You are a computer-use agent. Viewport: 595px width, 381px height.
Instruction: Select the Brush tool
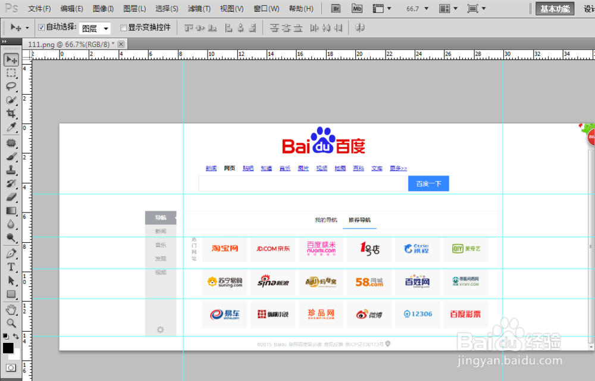tap(11, 157)
